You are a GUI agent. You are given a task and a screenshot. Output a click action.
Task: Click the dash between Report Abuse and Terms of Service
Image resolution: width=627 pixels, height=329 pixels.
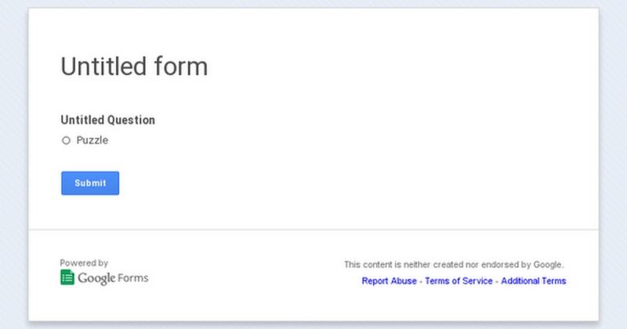[x=421, y=281]
